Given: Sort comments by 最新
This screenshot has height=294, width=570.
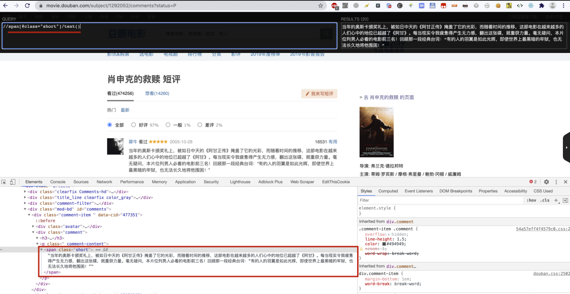Looking at the screenshot, I should (x=125, y=110).
